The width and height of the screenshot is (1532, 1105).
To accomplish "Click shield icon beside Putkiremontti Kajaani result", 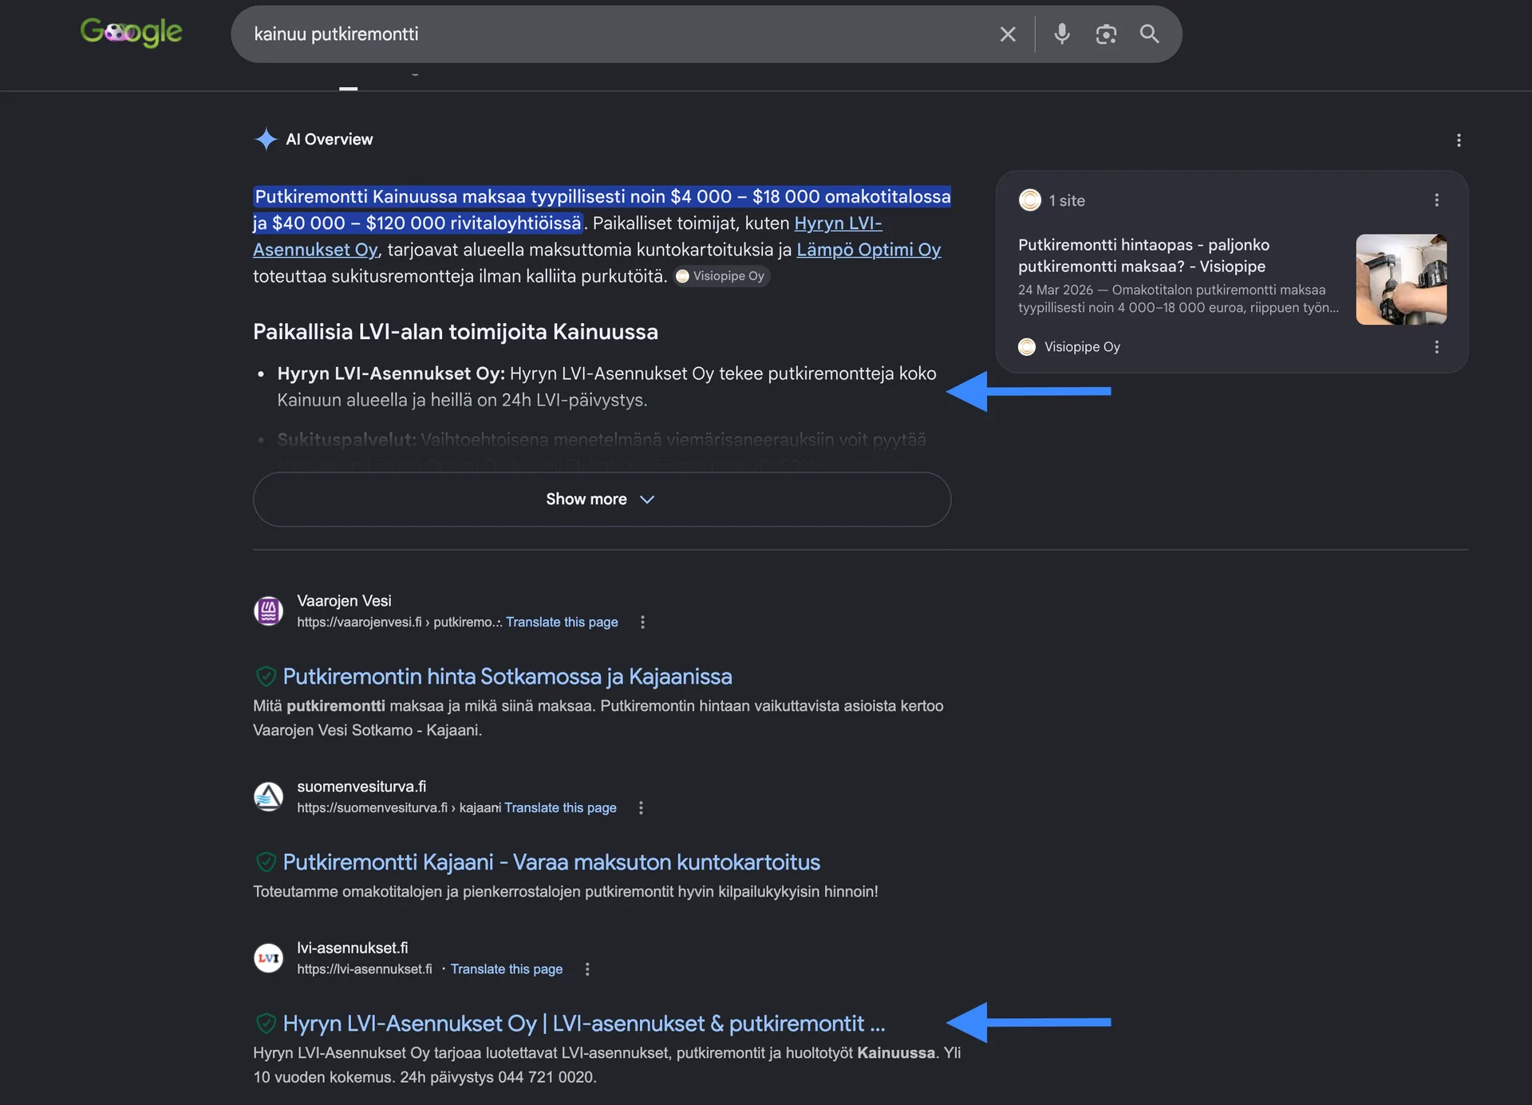I will coord(266,862).
